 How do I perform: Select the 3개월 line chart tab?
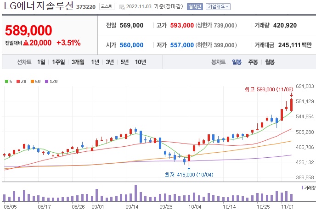click(x=78, y=62)
